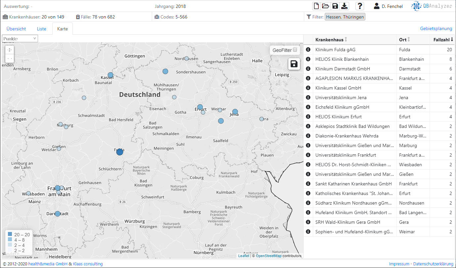
Task: Switch to the Übersicht tab
Action: tap(16, 29)
